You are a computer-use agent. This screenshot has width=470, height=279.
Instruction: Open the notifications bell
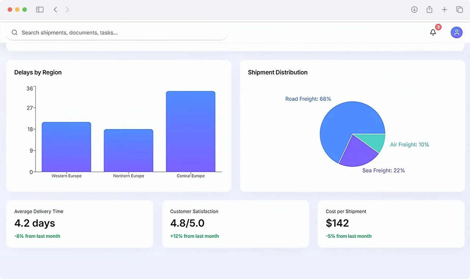(x=433, y=32)
